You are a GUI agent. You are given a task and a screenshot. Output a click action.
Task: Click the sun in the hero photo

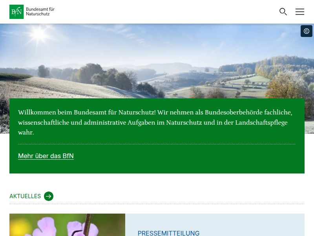tap(39, 34)
